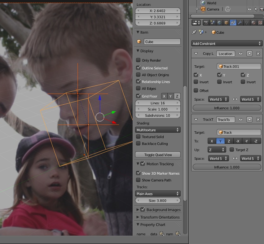This screenshot has width=264, height=244.
Task: Enable Textured Solid checkbox
Action: click(x=138, y=137)
